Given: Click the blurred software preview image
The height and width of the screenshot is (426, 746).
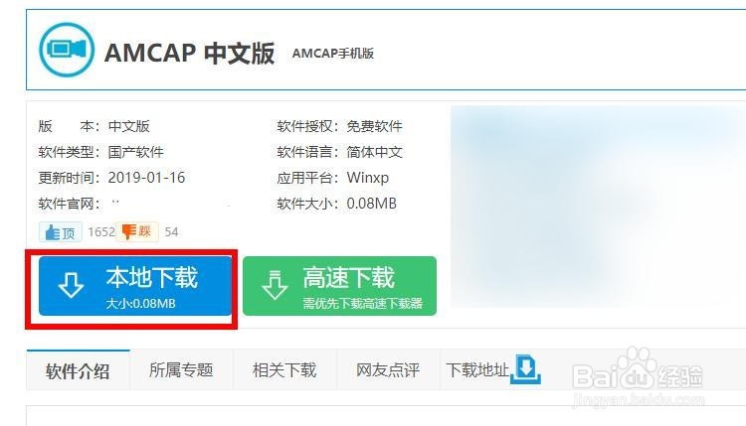Looking at the screenshot, I should point(598,207).
